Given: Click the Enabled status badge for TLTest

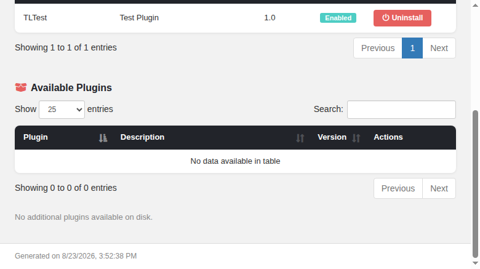Looking at the screenshot, I should tap(338, 18).
